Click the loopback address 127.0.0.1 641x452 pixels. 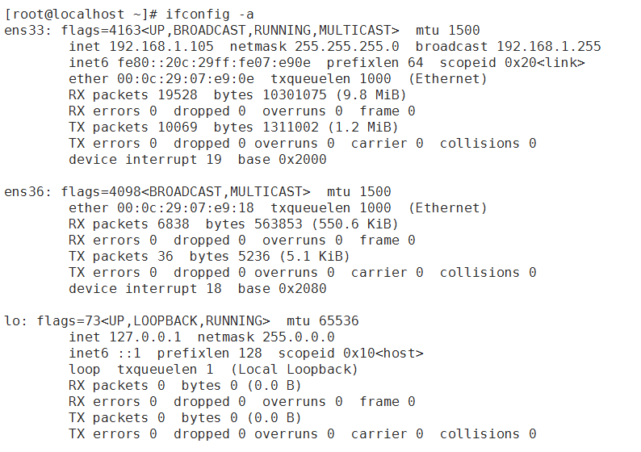pos(145,337)
